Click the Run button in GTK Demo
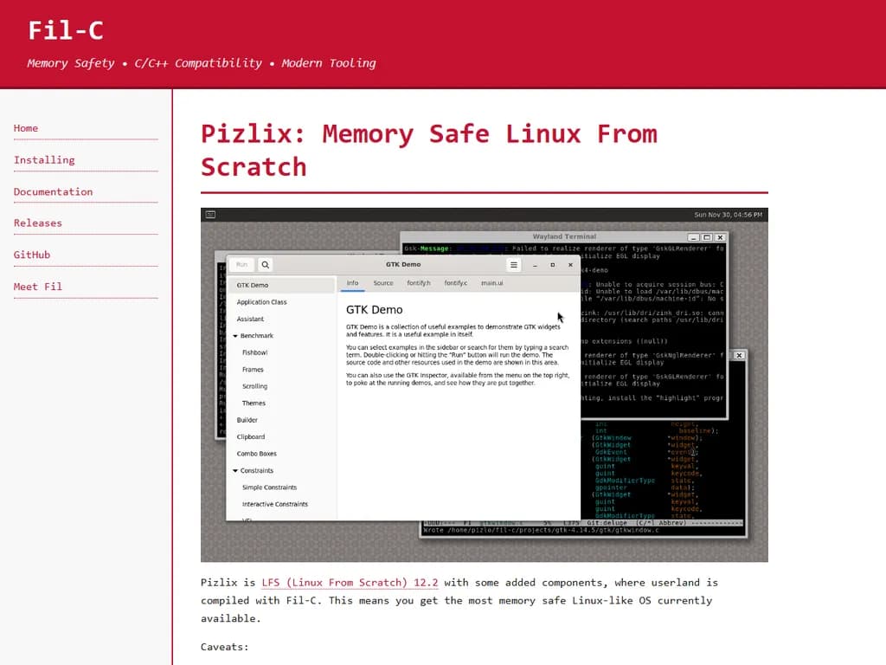Screen dimensions: 886x665 click(x=241, y=264)
